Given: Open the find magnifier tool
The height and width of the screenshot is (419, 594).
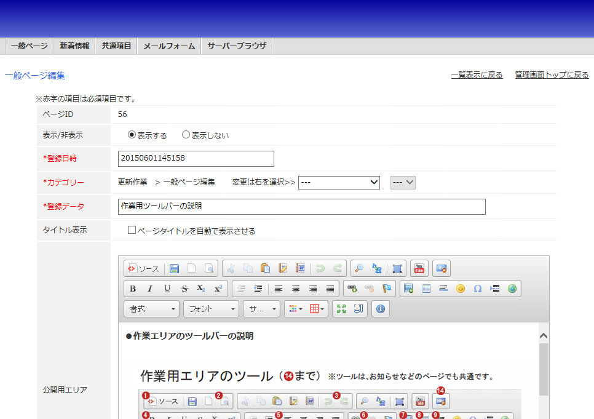Looking at the screenshot, I should click(x=360, y=268).
